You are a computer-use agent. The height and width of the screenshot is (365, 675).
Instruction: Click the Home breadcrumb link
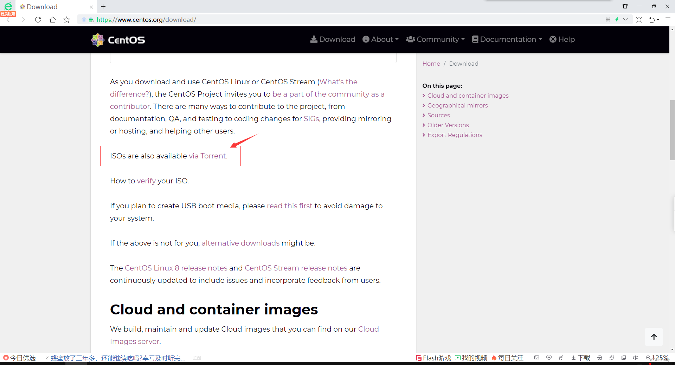(431, 64)
